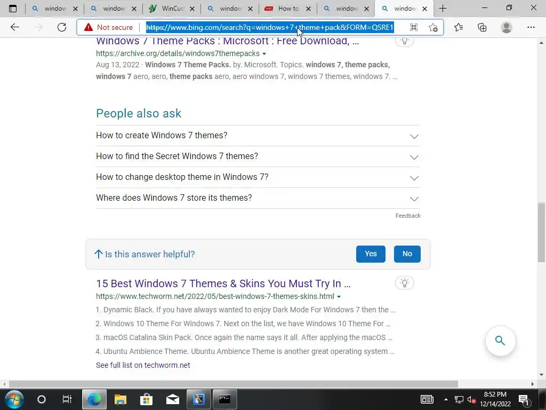Screen dimensions: 546x410
Task: Click Microsoft Edge icon in taskbar
Action: tap(94, 399)
